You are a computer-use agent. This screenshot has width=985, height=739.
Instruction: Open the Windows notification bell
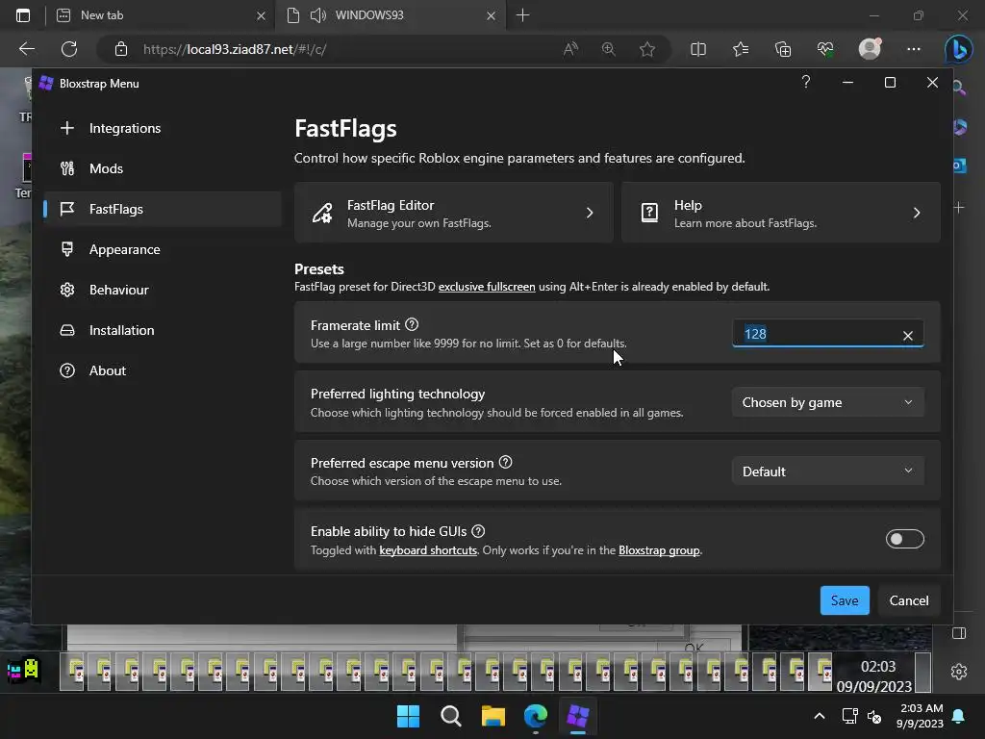point(959,716)
